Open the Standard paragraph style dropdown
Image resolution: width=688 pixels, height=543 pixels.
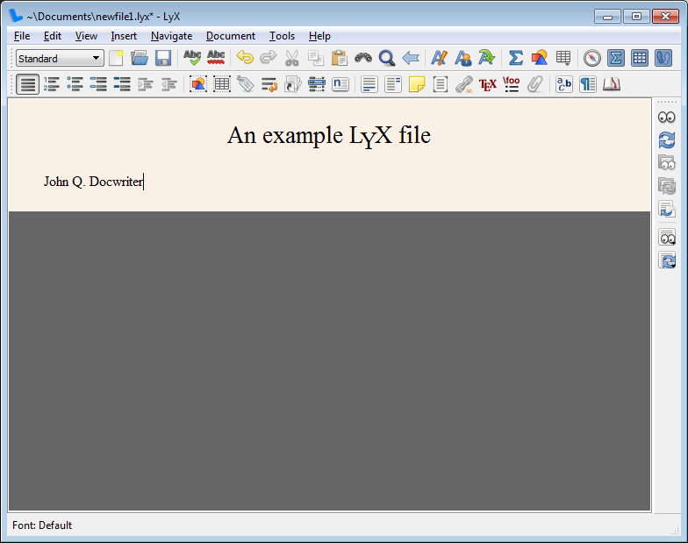60,58
